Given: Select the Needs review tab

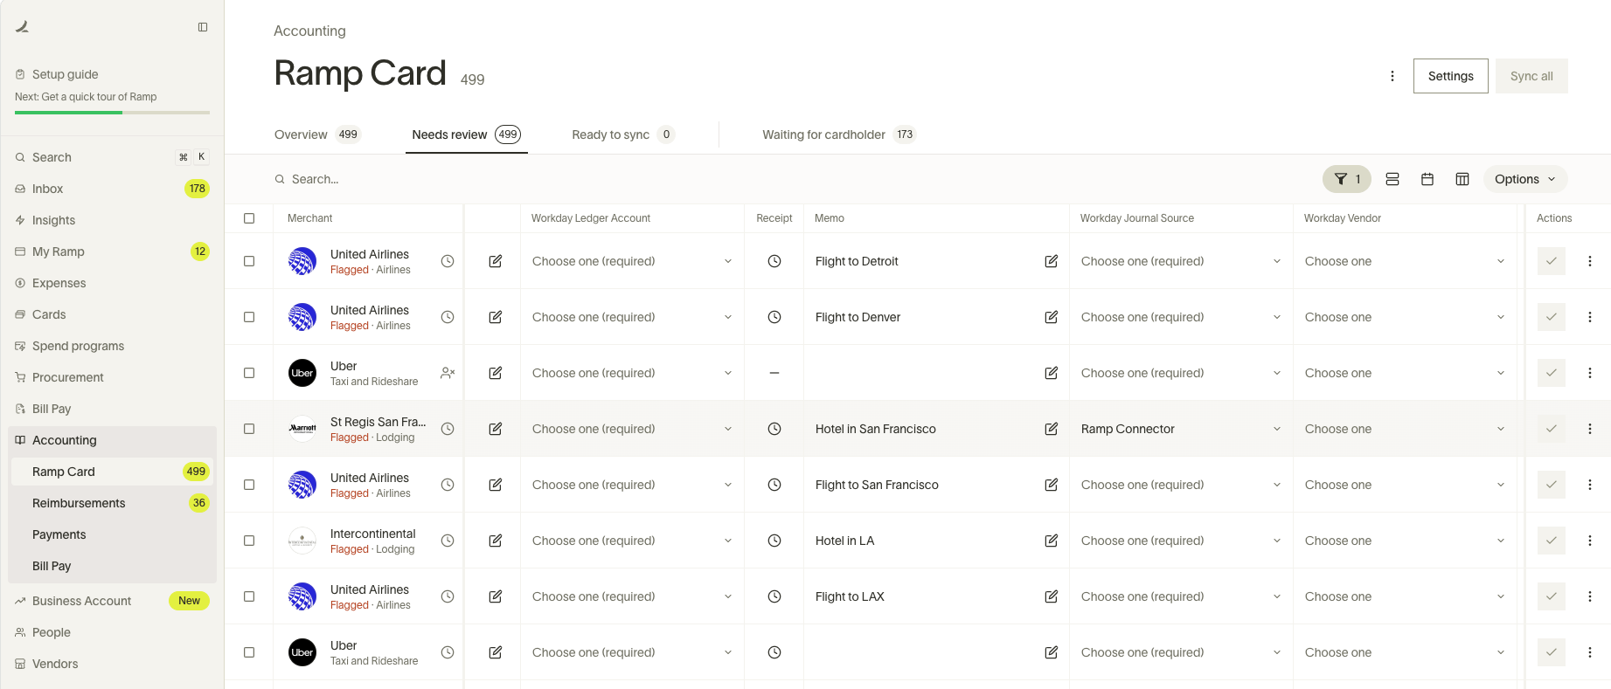Looking at the screenshot, I should coord(466,134).
